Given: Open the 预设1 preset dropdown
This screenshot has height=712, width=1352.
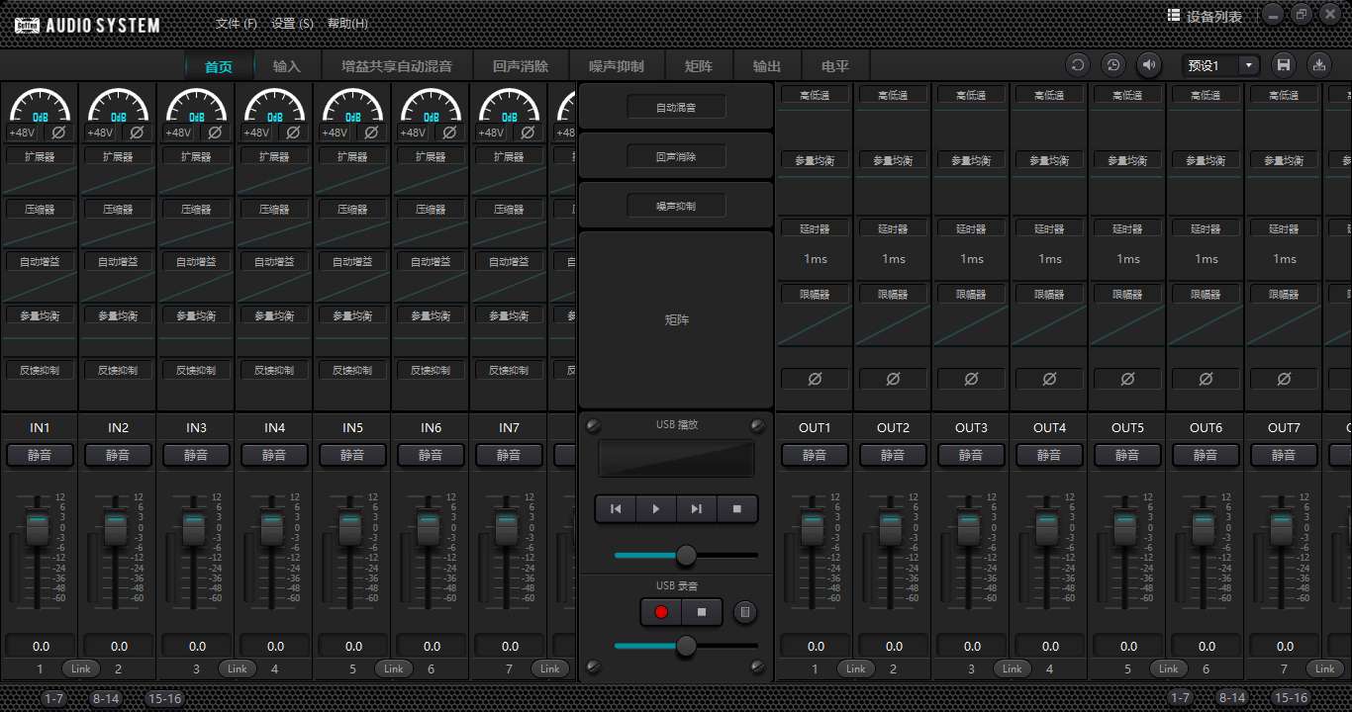Looking at the screenshot, I should [1248, 65].
